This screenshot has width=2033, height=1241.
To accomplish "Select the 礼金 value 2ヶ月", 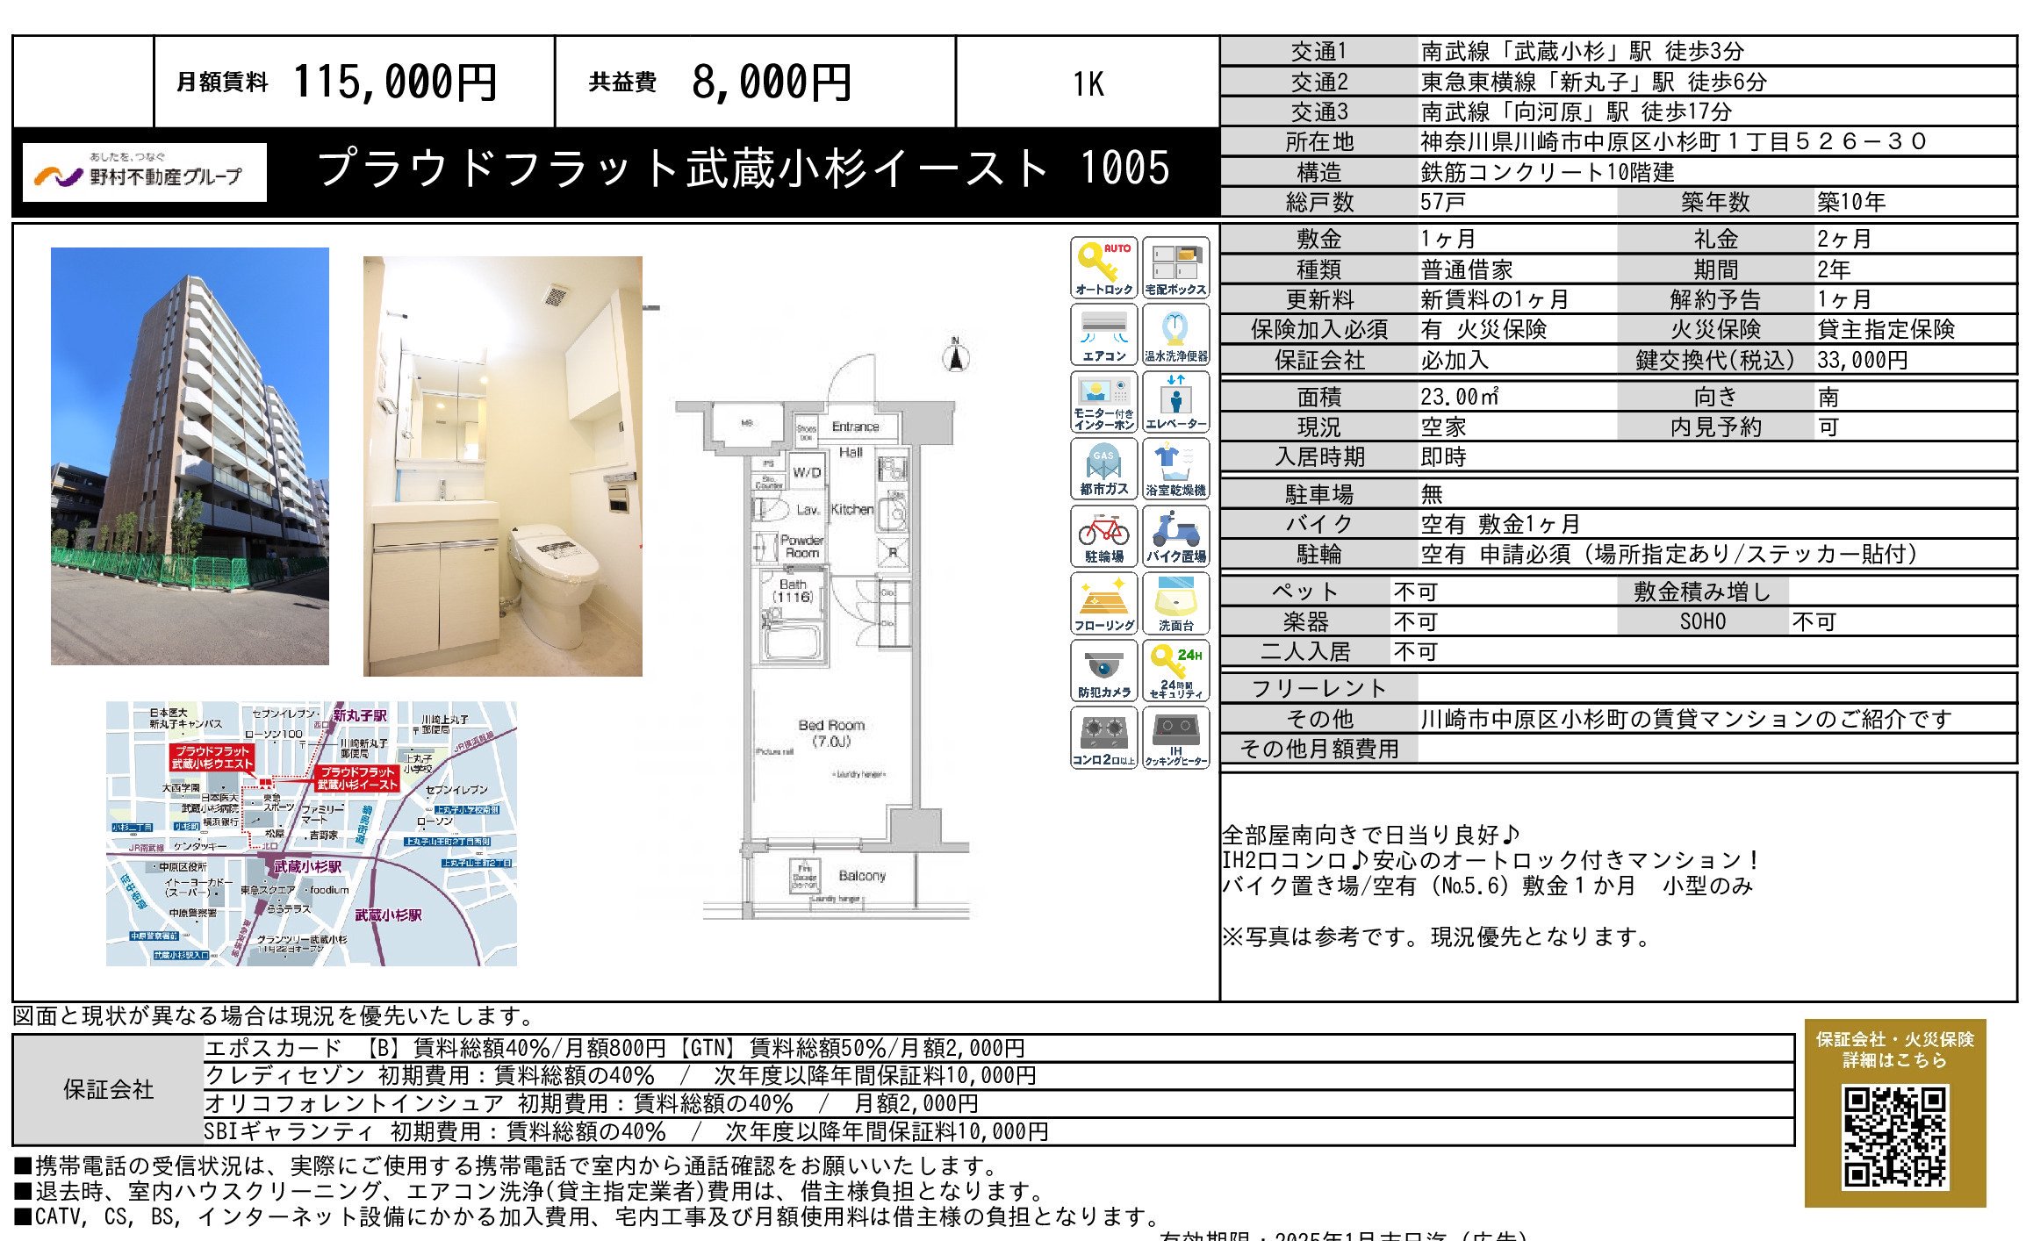I will 1844,239.
